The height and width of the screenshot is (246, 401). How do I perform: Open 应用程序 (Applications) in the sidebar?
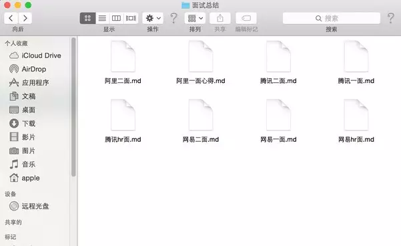tap(29, 83)
